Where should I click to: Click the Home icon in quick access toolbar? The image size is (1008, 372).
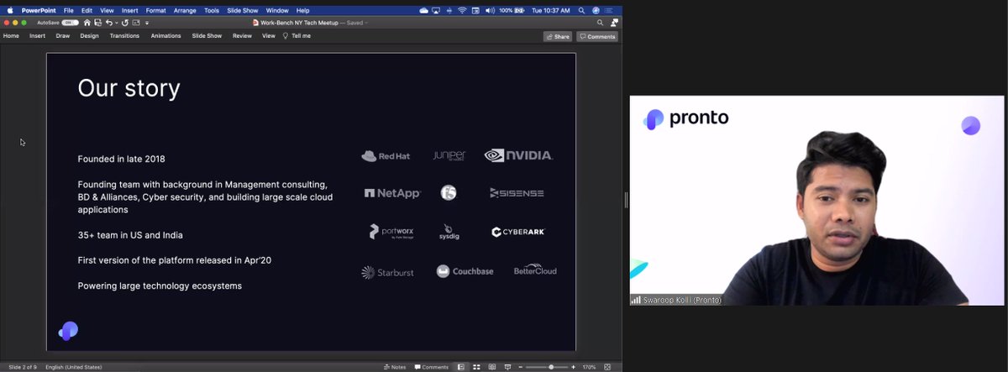(87, 23)
